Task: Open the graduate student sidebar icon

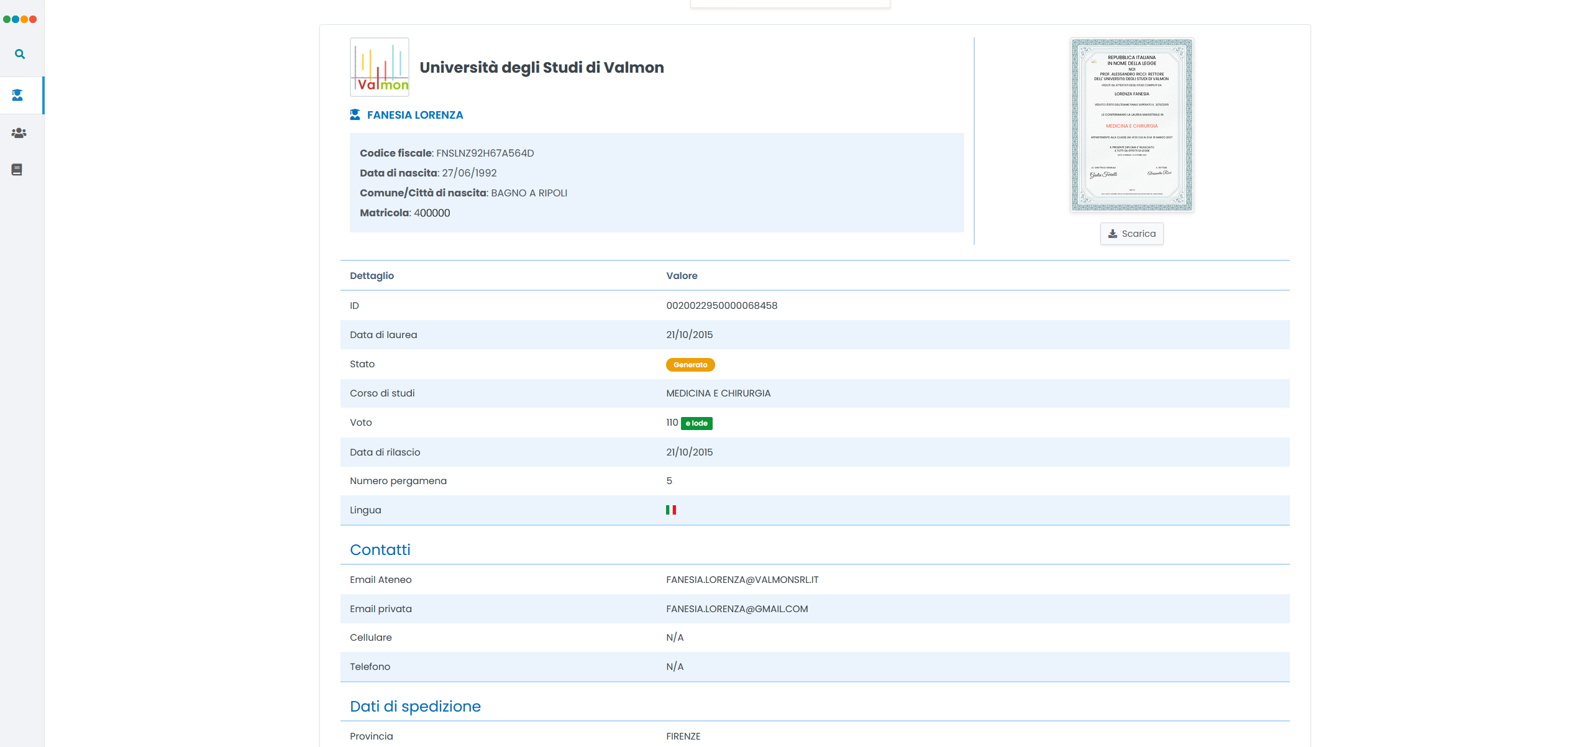Action: pos(18,95)
